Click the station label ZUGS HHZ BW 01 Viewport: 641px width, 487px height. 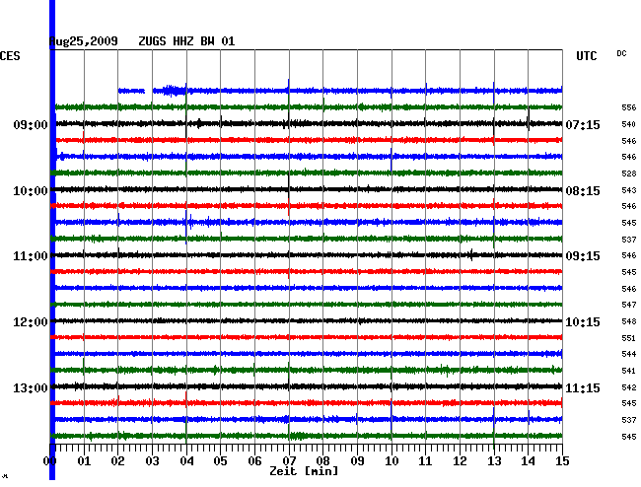pos(186,41)
